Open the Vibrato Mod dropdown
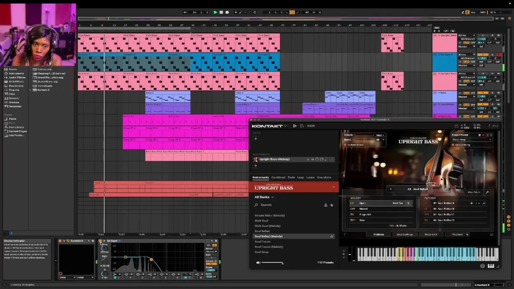Viewport: 514px width, 289px height. tap(380, 135)
